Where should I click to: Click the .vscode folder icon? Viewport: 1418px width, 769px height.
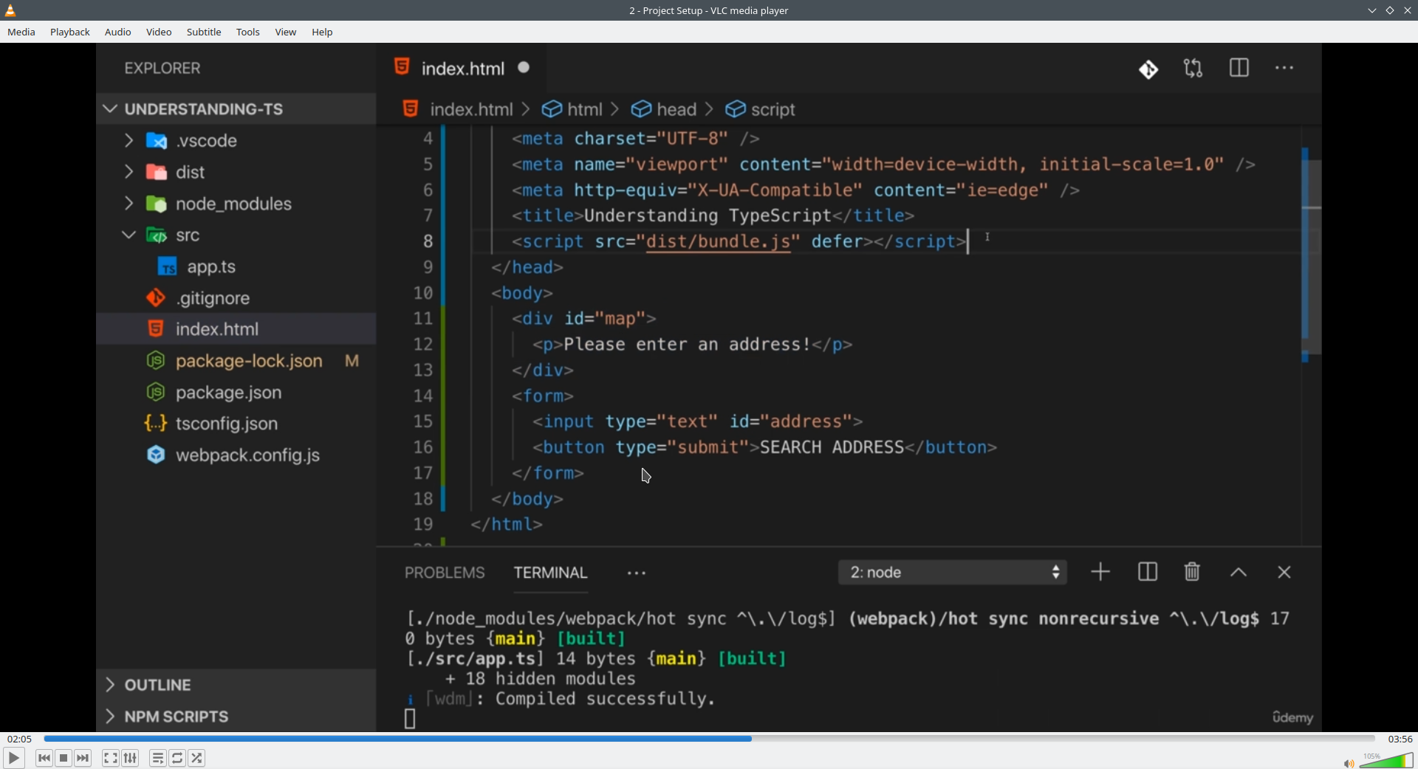tap(157, 140)
